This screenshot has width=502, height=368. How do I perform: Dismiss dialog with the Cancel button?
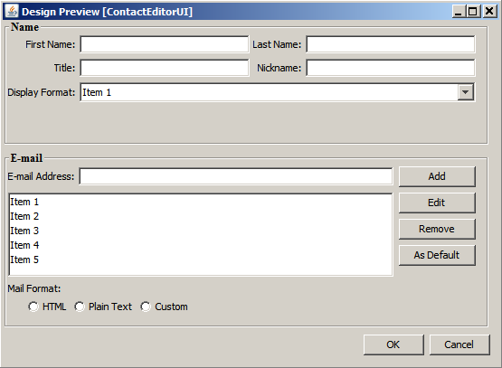coord(459,344)
